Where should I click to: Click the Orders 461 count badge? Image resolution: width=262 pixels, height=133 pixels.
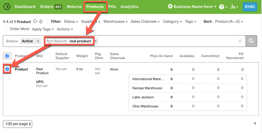pyautogui.click(x=58, y=7)
